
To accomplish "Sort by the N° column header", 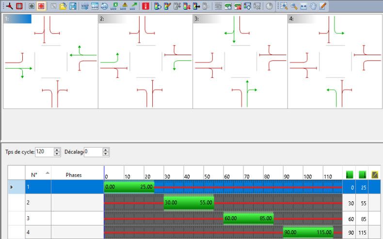I will (x=34, y=175).
